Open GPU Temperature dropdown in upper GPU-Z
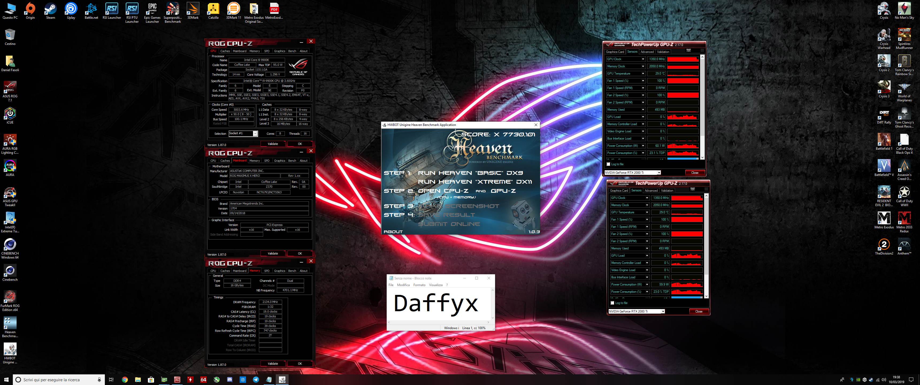Viewport: 920px width, 385px height. (x=643, y=74)
